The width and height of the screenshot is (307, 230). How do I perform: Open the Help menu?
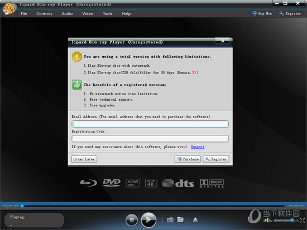(126, 14)
